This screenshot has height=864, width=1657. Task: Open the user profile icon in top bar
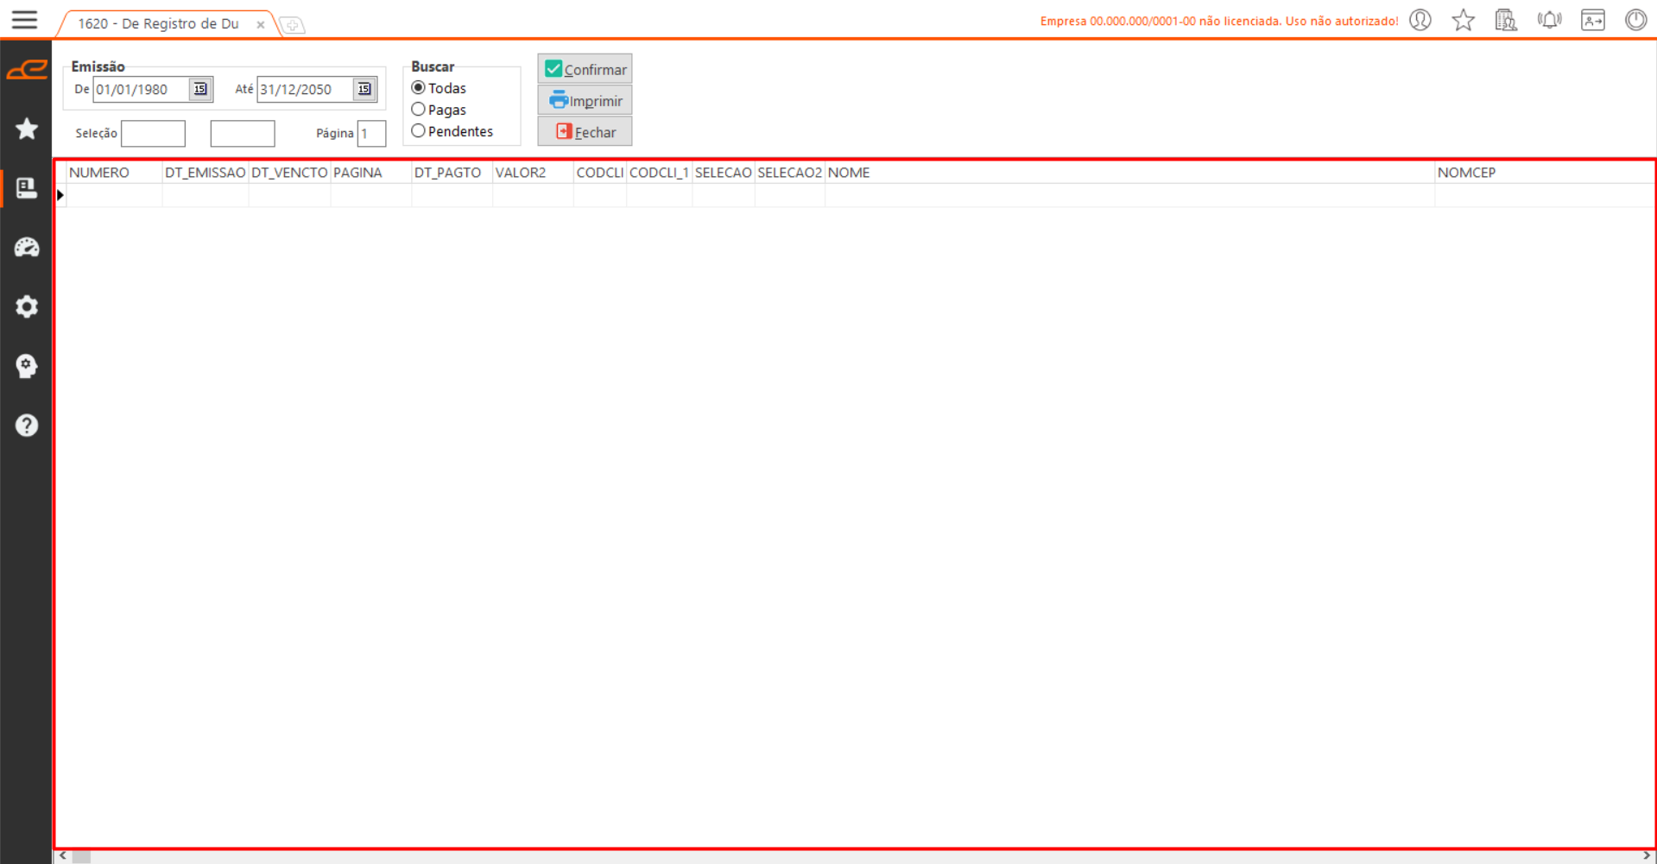[x=1420, y=20]
